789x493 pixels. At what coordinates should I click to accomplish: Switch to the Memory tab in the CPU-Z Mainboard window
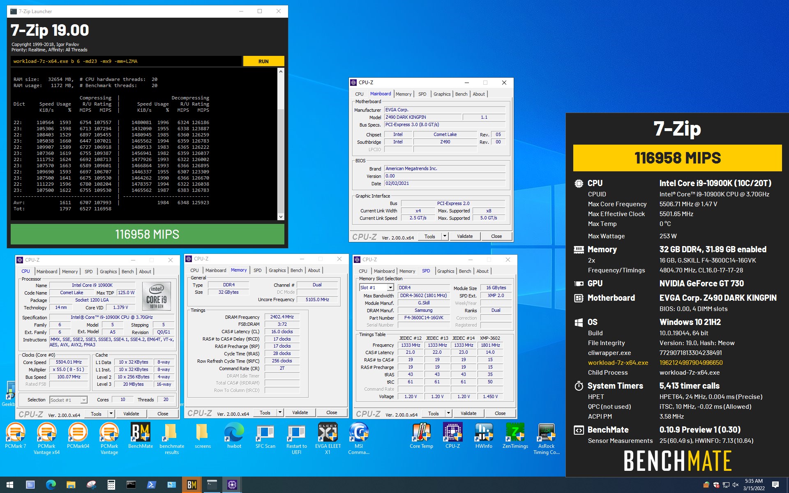(x=404, y=94)
